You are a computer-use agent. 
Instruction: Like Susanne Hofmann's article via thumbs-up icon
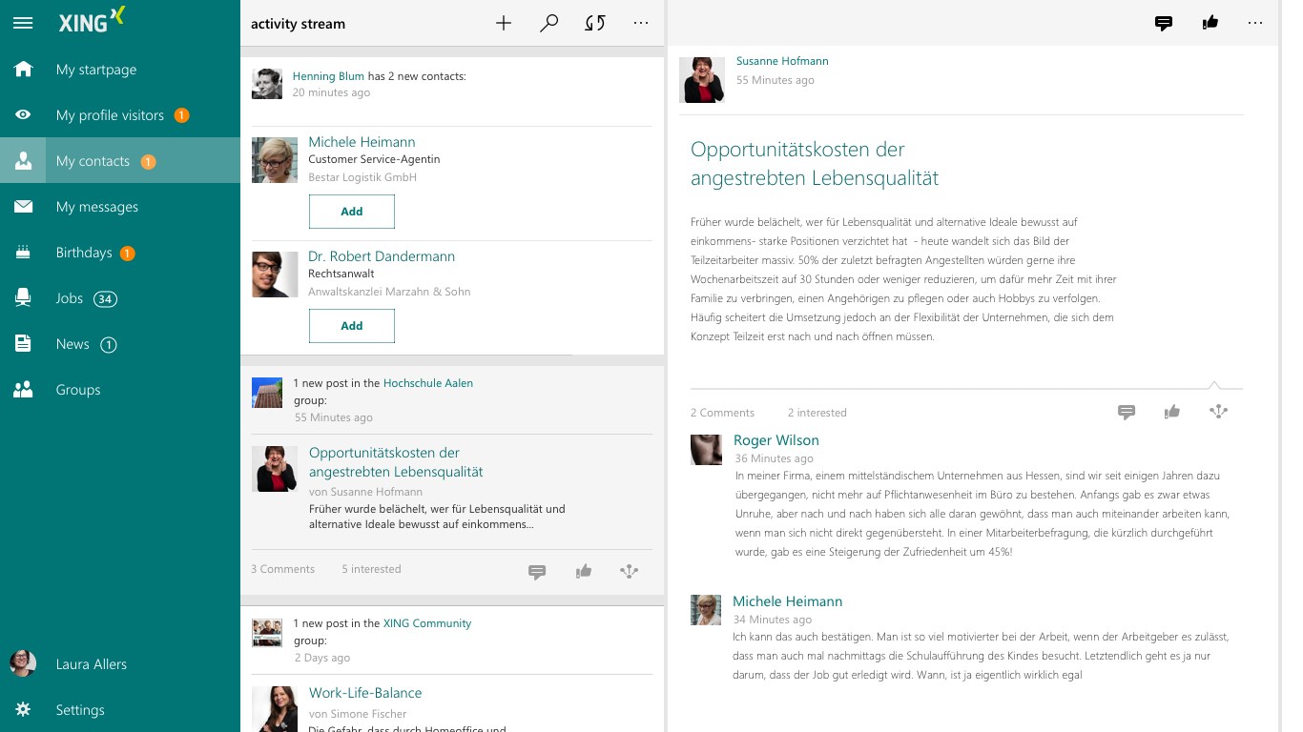(1172, 412)
